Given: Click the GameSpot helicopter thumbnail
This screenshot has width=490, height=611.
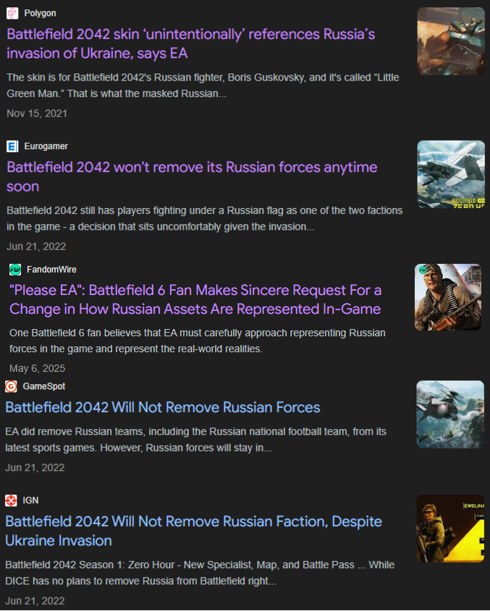Looking at the screenshot, I should pyautogui.click(x=450, y=414).
